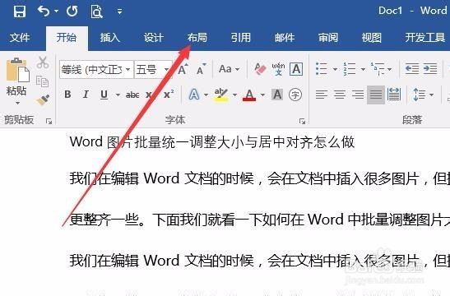Toggle italic formatting I
This screenshot has height=296, width=450.
pyautogui.click(x=86, y=95)
